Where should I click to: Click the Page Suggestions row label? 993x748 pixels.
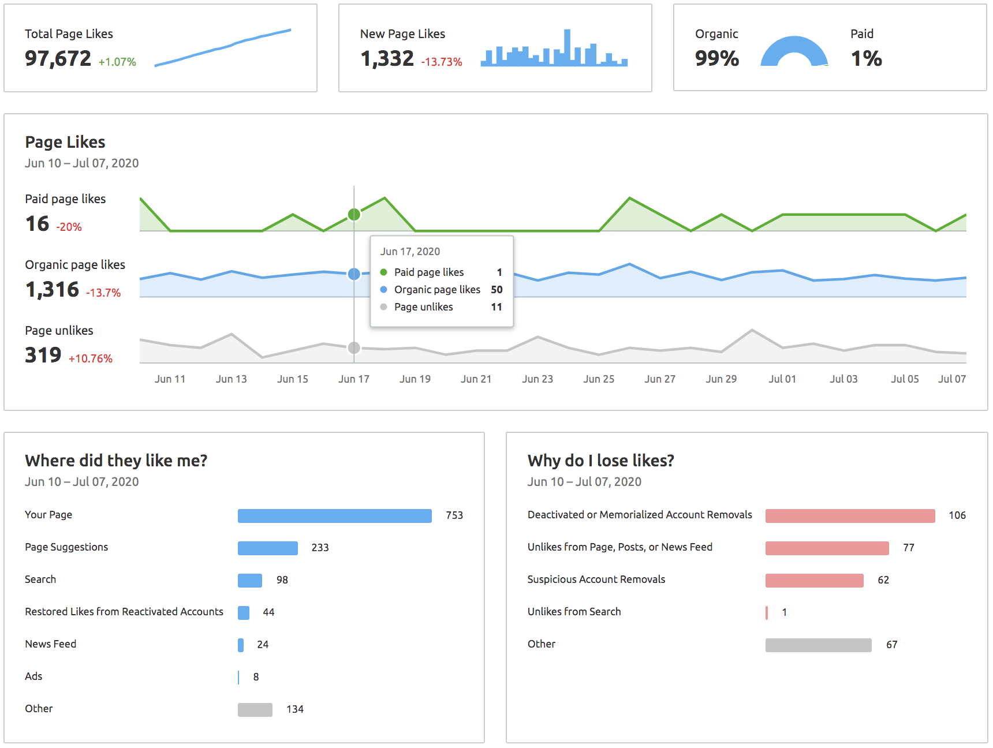[x=66, y=547]
